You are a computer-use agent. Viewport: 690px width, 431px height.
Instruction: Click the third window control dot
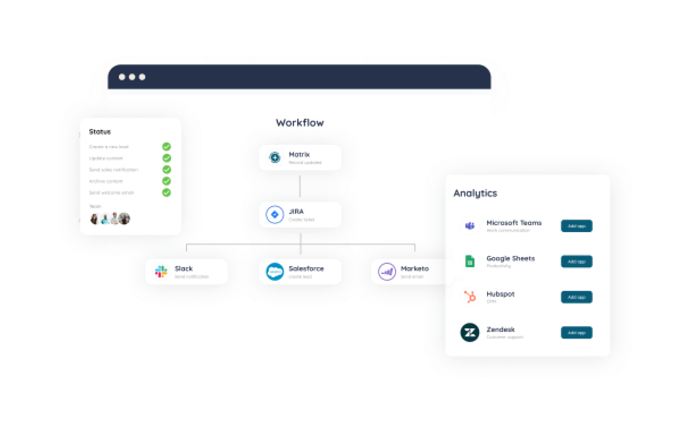click(142, 77)
